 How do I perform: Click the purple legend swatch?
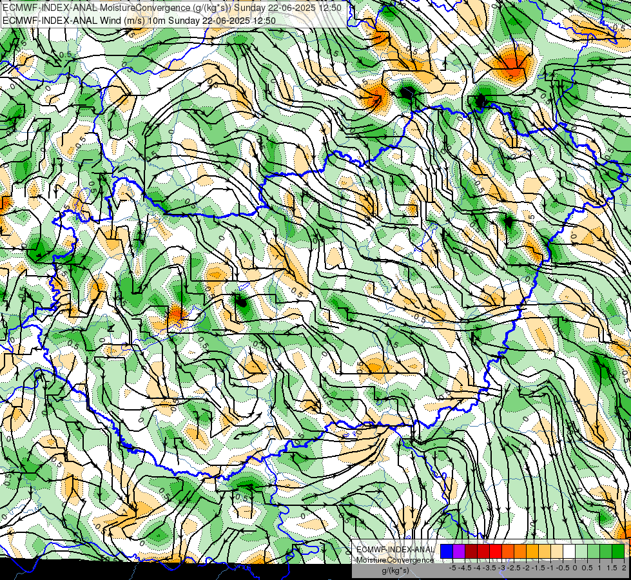point(459,551)
